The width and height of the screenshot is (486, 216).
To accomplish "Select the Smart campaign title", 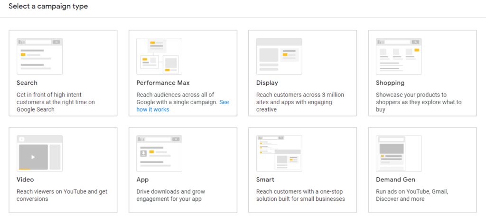I will click(265, 180).
